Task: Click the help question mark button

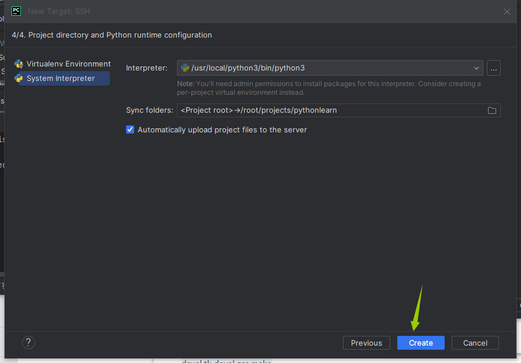Action: click(28, 343)
